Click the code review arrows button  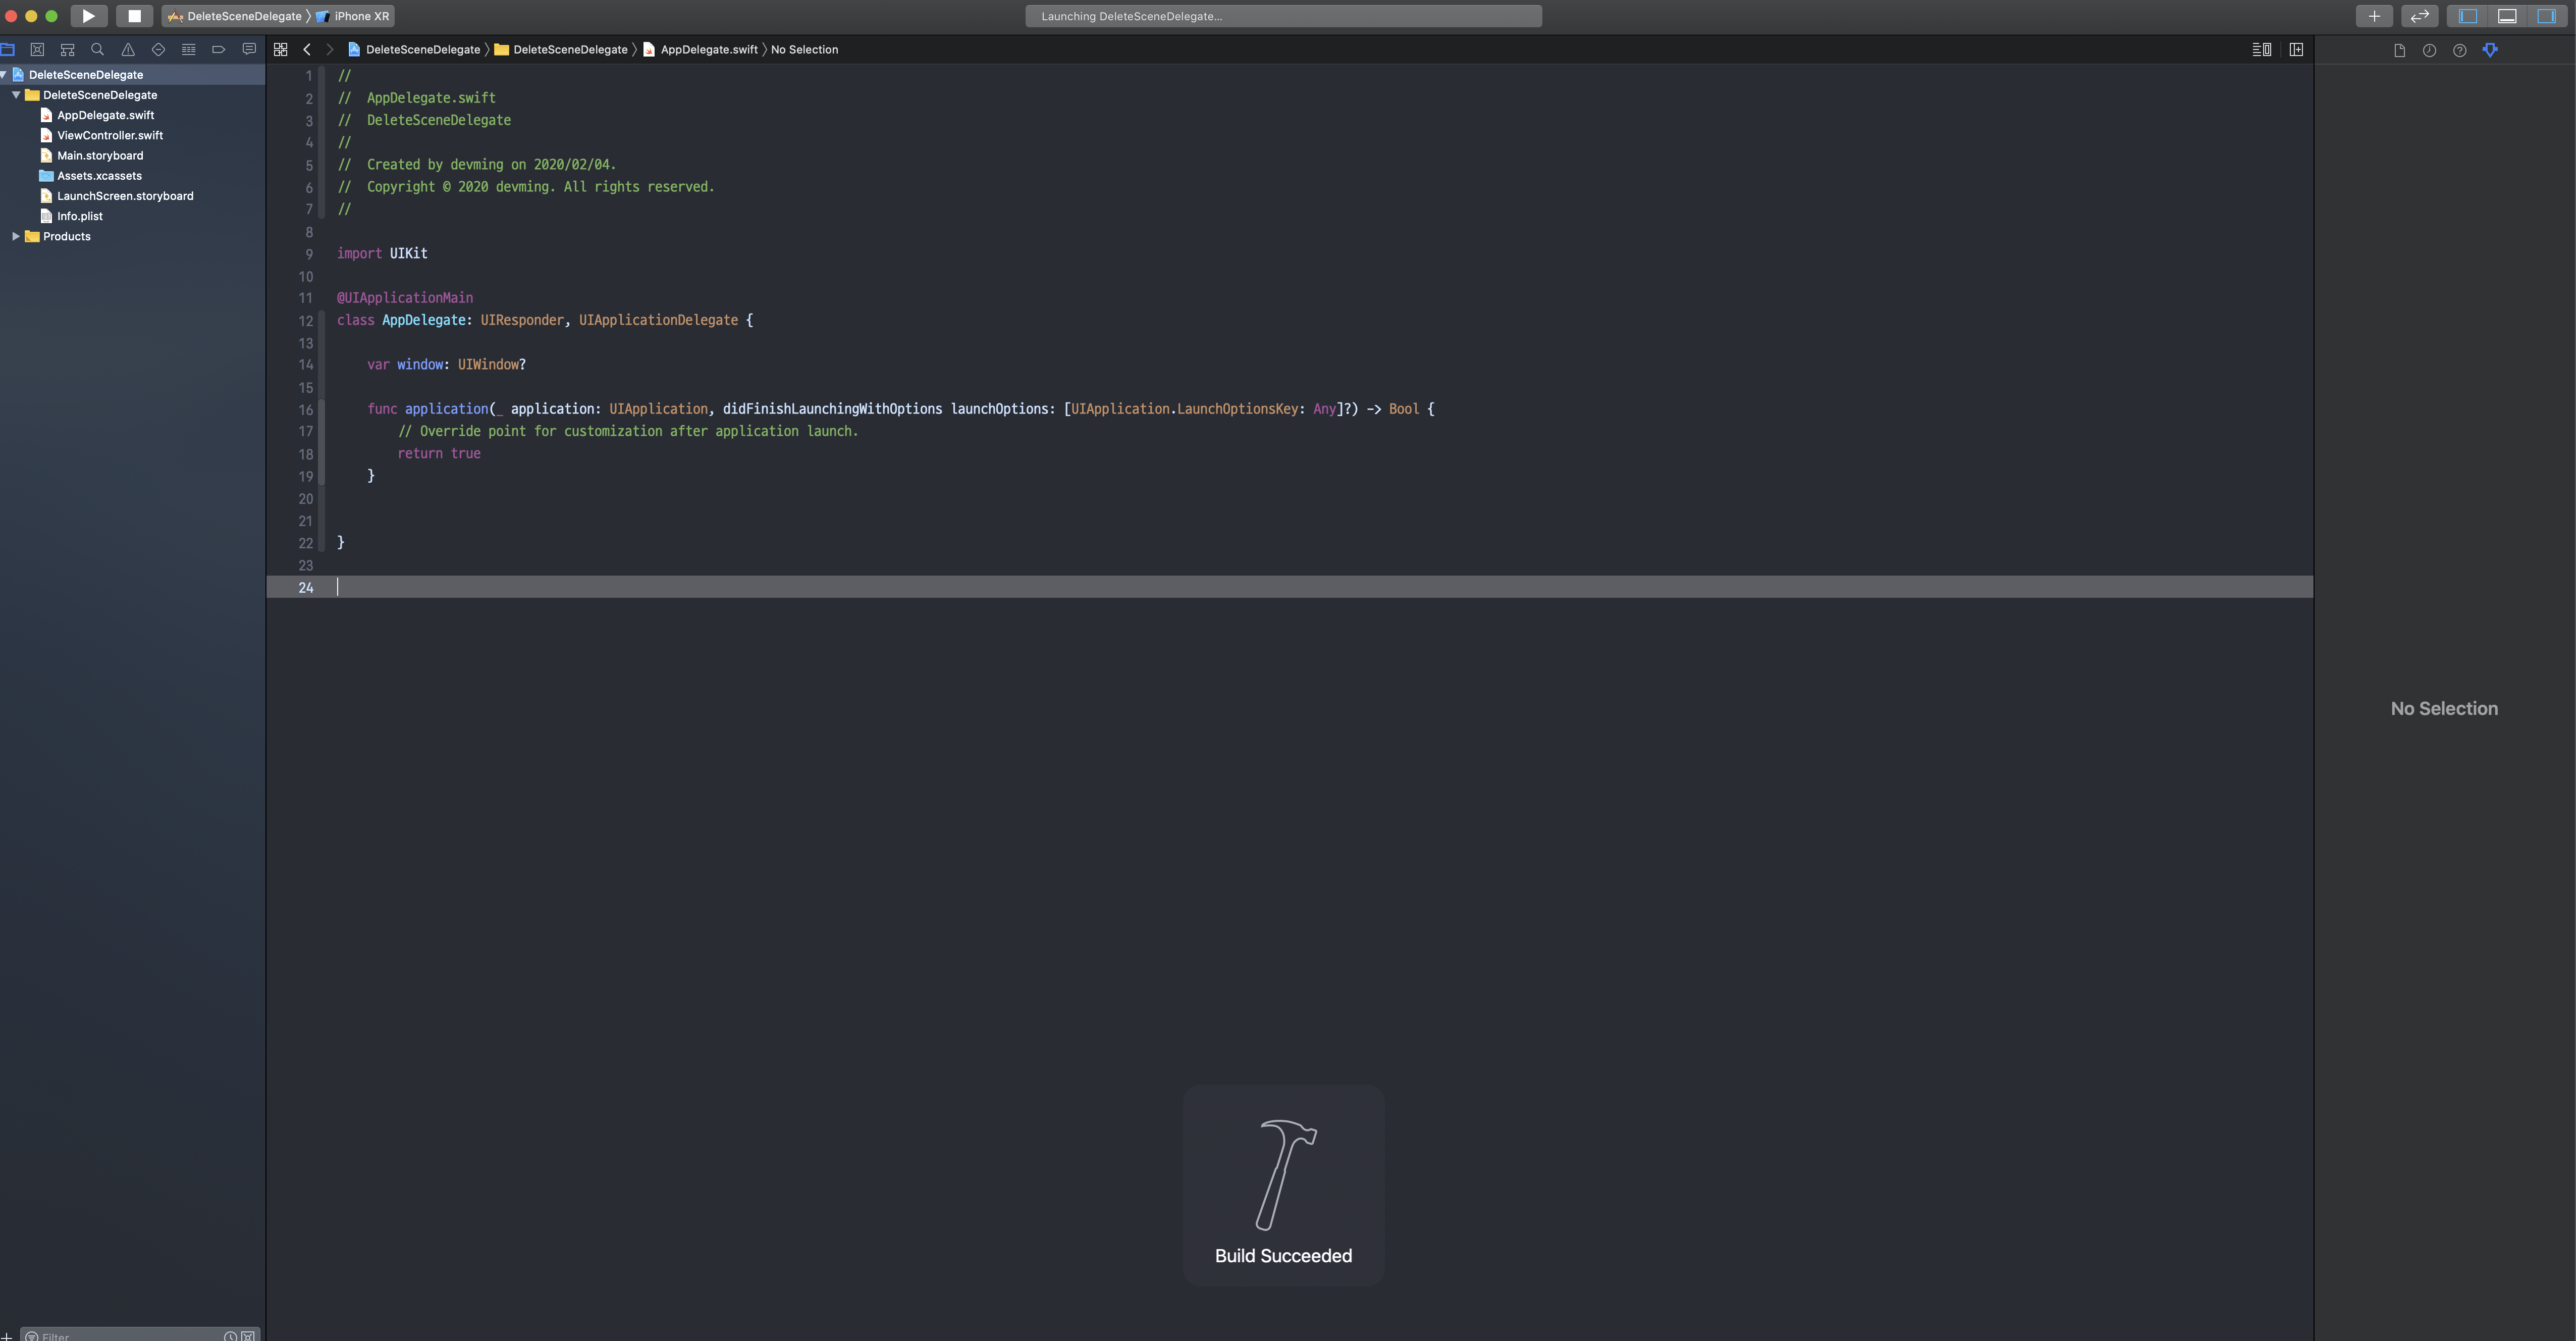[x=2419, y=16]
